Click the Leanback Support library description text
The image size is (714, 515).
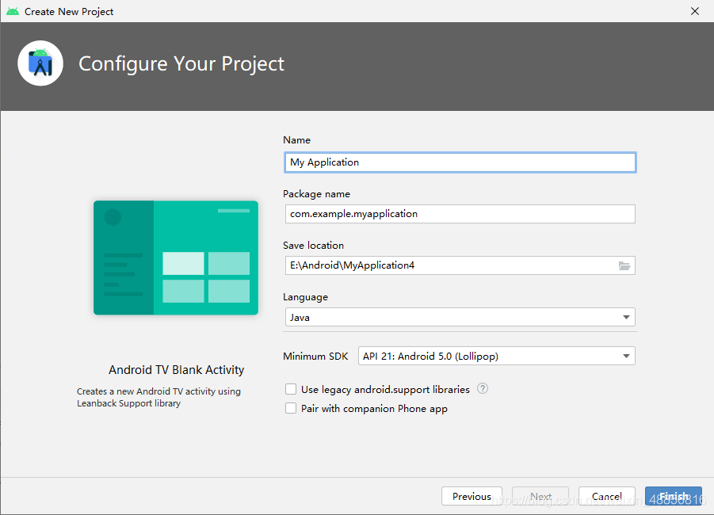(158, 397)
